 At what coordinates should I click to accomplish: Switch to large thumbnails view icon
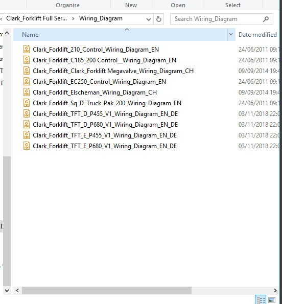click(272, 300)
